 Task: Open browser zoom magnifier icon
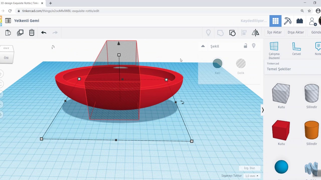click(302, 11)
